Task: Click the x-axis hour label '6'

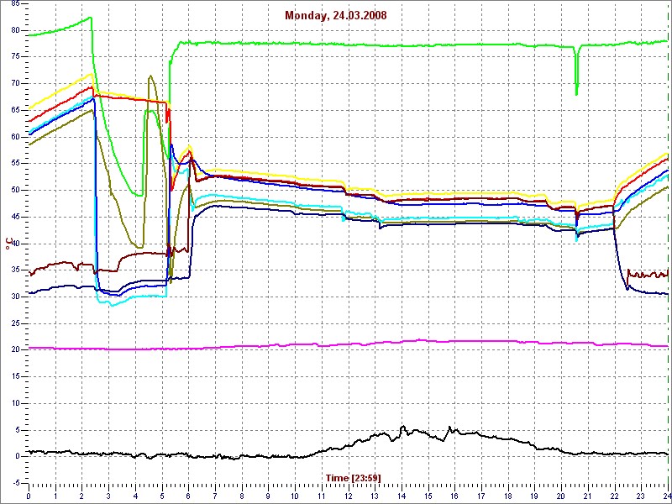Action: point(188,495)
